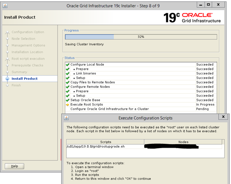This screenshot has width=231, height=184.
Task: Click the 32% progress bar
Action: tap(141, 37)
